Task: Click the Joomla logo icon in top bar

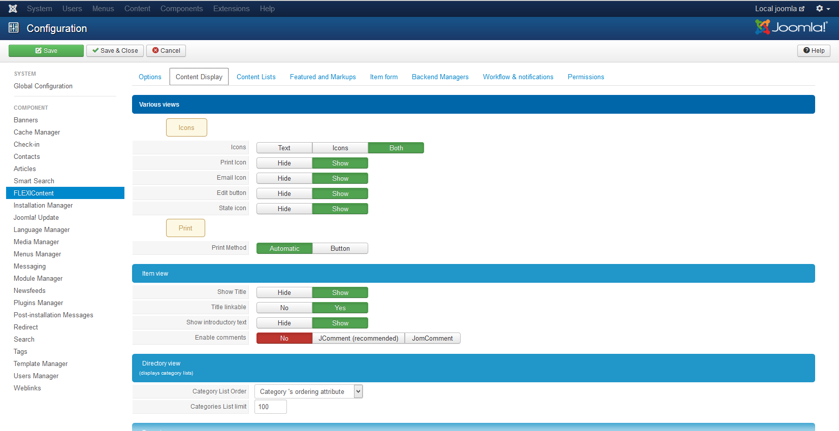Action: tap(13, 9)
